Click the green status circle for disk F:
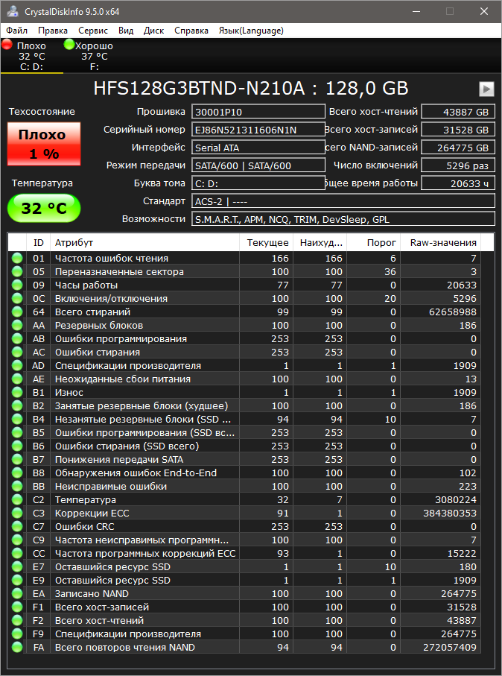This screenshot has width=502, height=676. click(69, 45)
